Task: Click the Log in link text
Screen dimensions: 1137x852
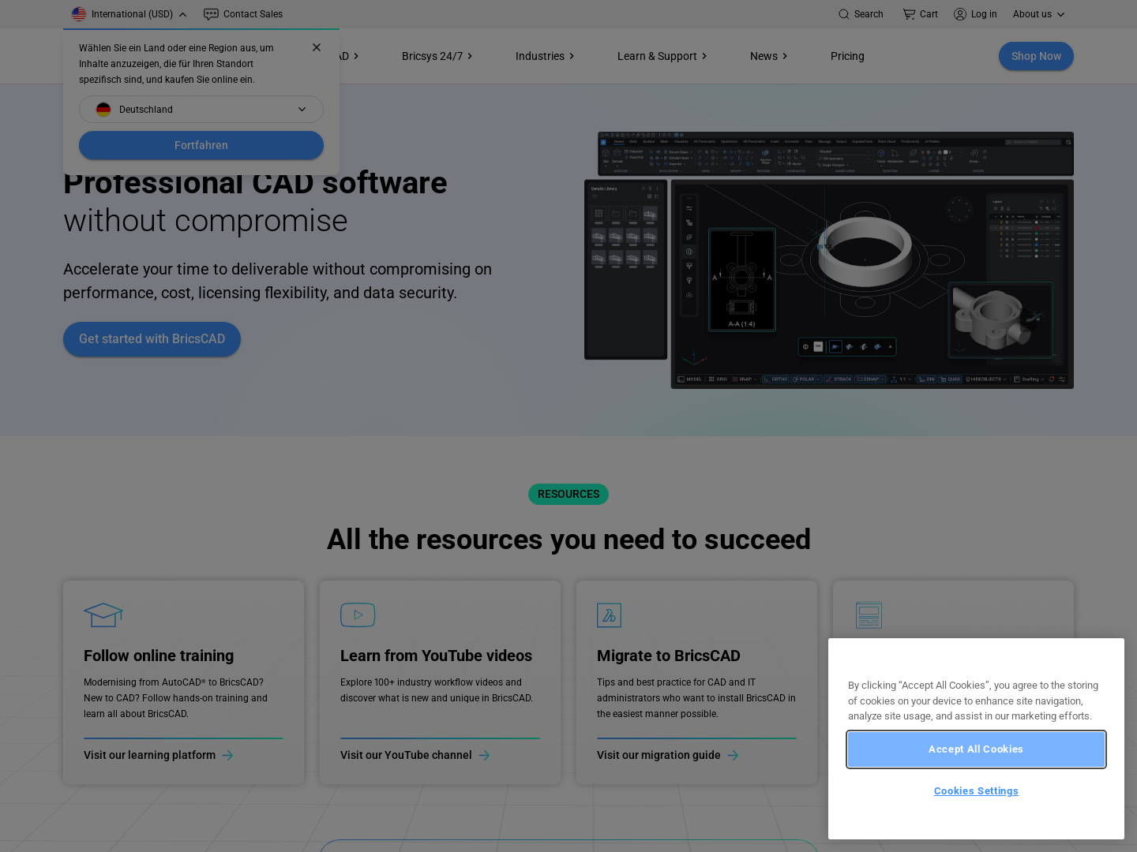Action: click(984, 14)
